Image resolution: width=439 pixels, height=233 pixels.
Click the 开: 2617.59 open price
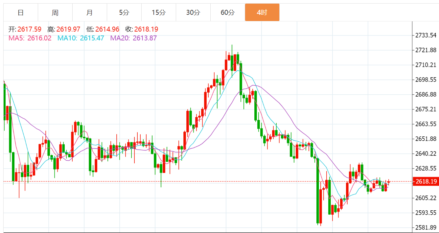coord(25,29)
